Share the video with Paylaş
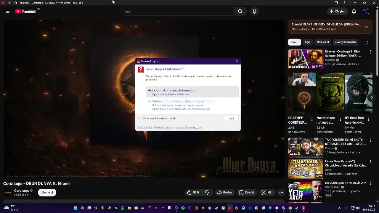 tap(224, 192)
